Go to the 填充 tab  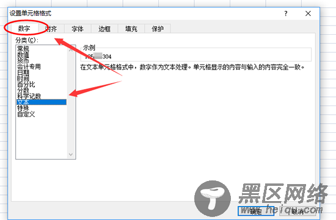(x=131, y=29)
